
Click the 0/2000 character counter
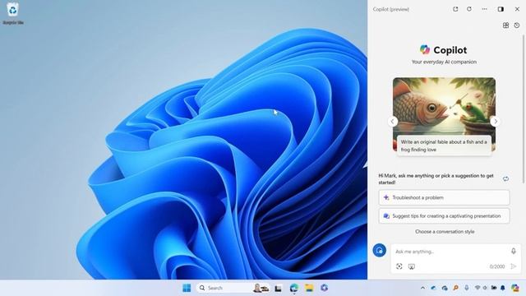[x=496, y=266]
